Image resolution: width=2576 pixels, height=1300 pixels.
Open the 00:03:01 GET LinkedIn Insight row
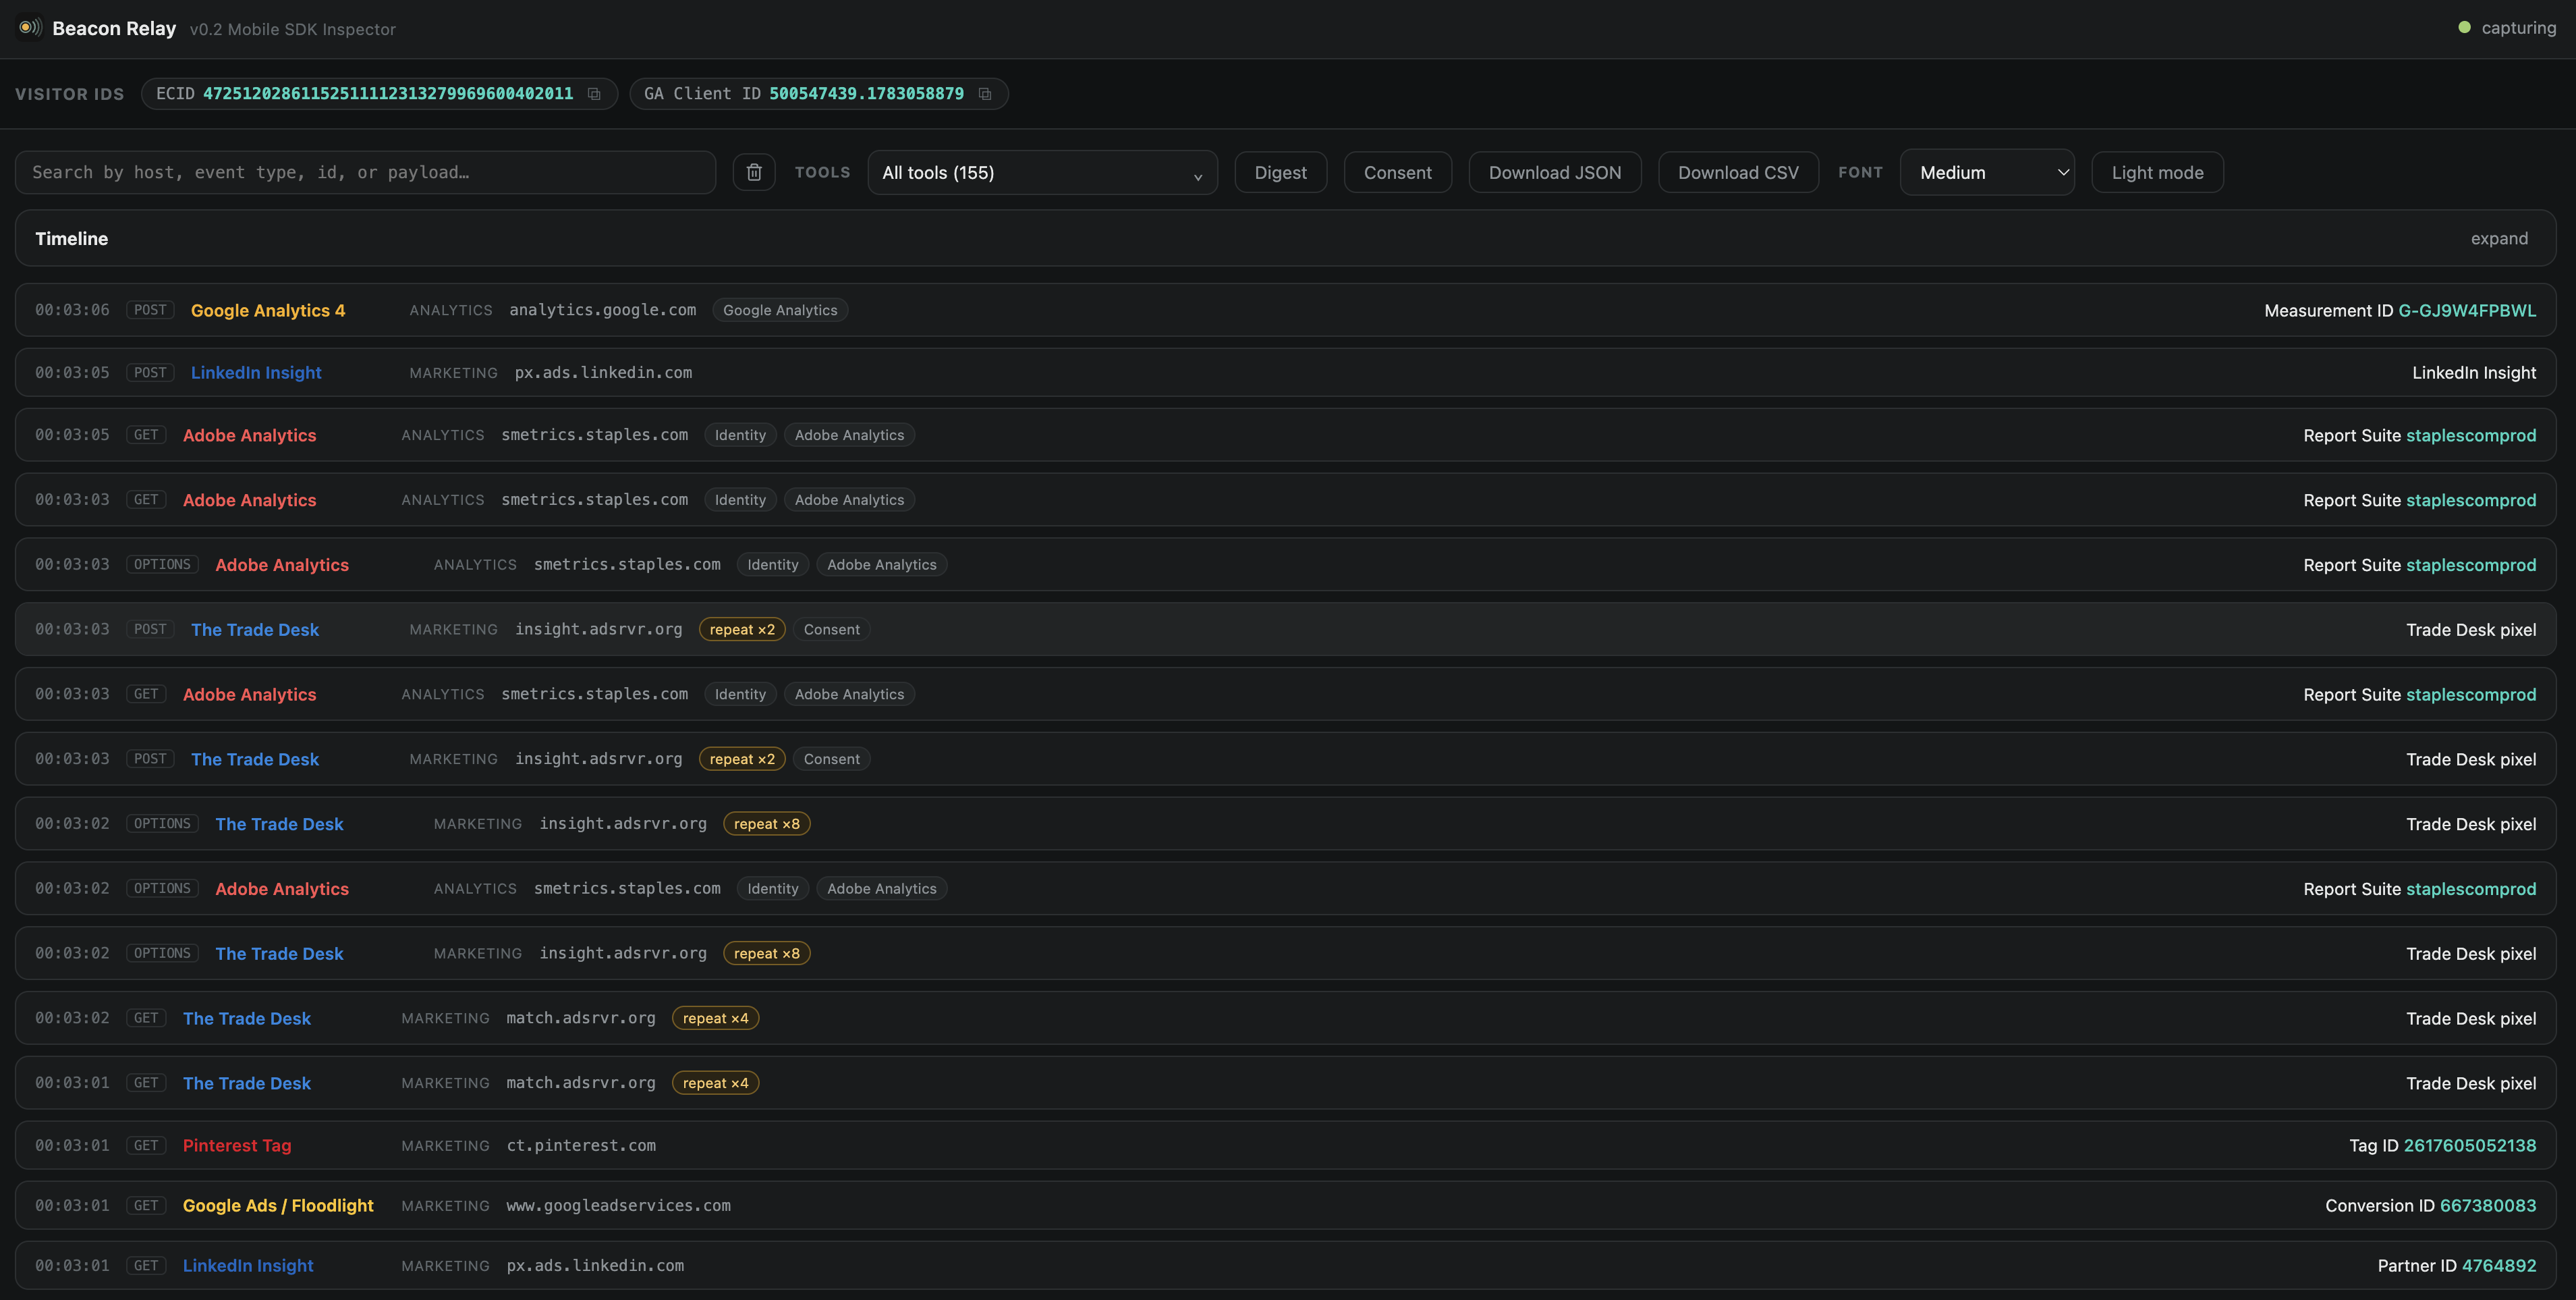(1285, 1266)
